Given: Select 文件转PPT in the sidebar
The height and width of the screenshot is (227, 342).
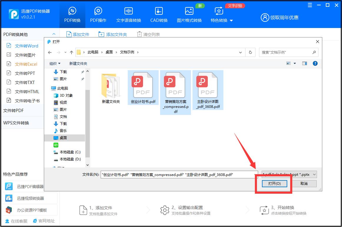Looking at the screenshot, I should pyautogui.click(x=25, y=73).
